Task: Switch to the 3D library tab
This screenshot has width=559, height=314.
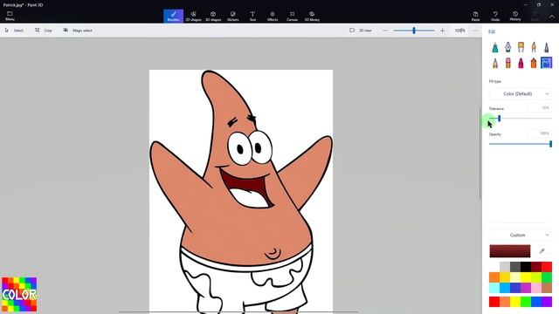Action: coord(312,16)
